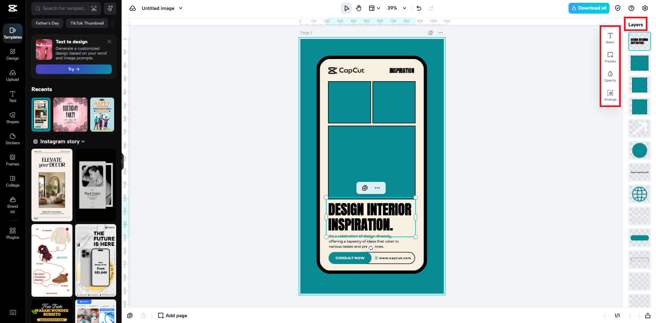Open the Opacity settings
The width and height of the screenshot is (656, 323).
(610, 76)
